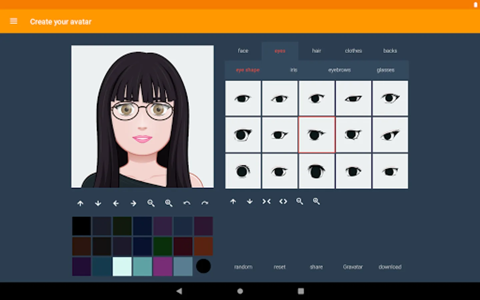Select the first eye shape thumbnail
The height and width of the screenshot is (300, 480).
[243, 98]
